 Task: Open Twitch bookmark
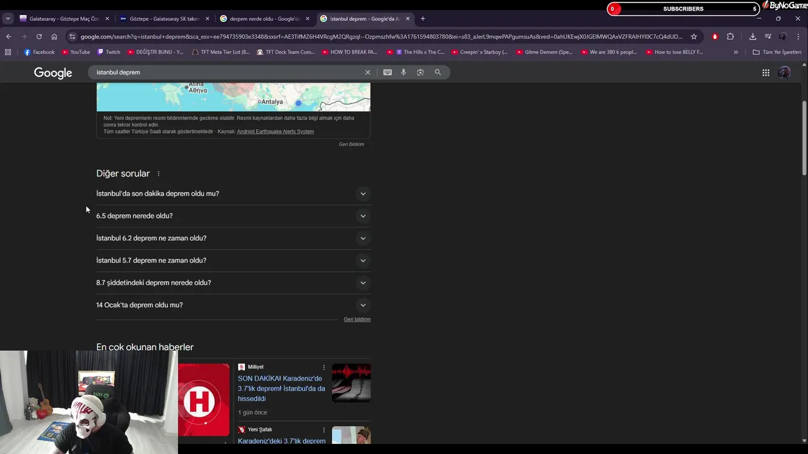pos(109,52)
